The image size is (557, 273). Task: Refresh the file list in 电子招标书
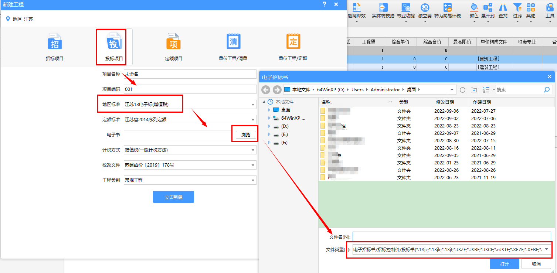(462, 90)
